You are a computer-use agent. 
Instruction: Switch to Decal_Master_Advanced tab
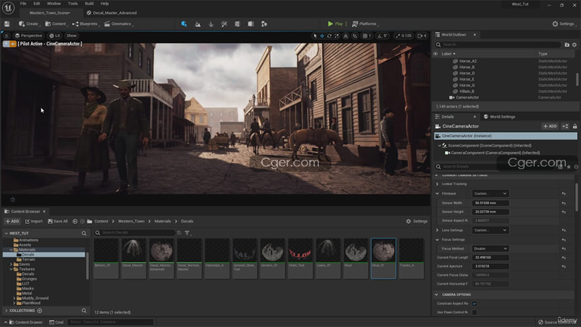click(112, 13)
